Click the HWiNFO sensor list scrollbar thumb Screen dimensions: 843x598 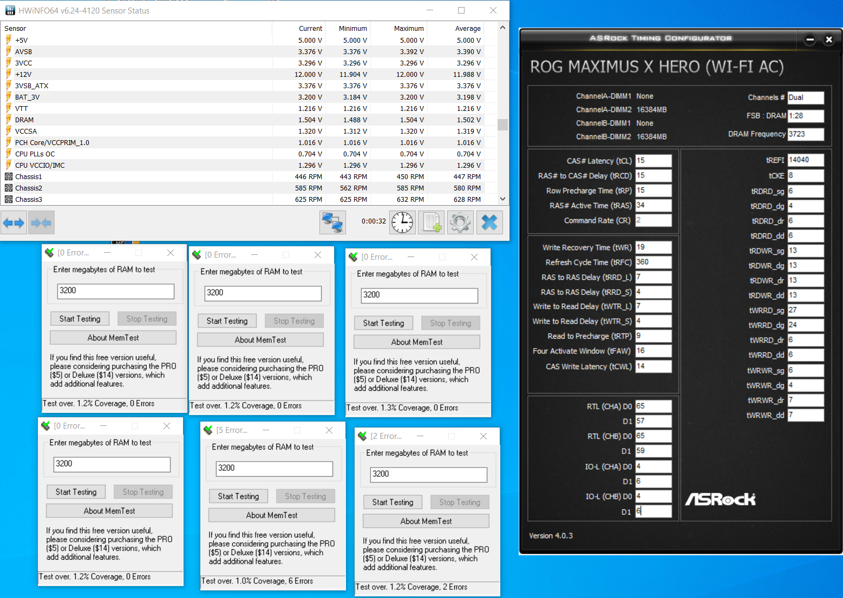[x=503, y=124]
